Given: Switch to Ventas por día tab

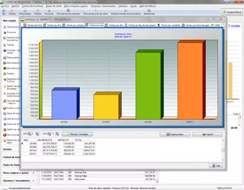Looking at the screenshot, I should point(52,25).
